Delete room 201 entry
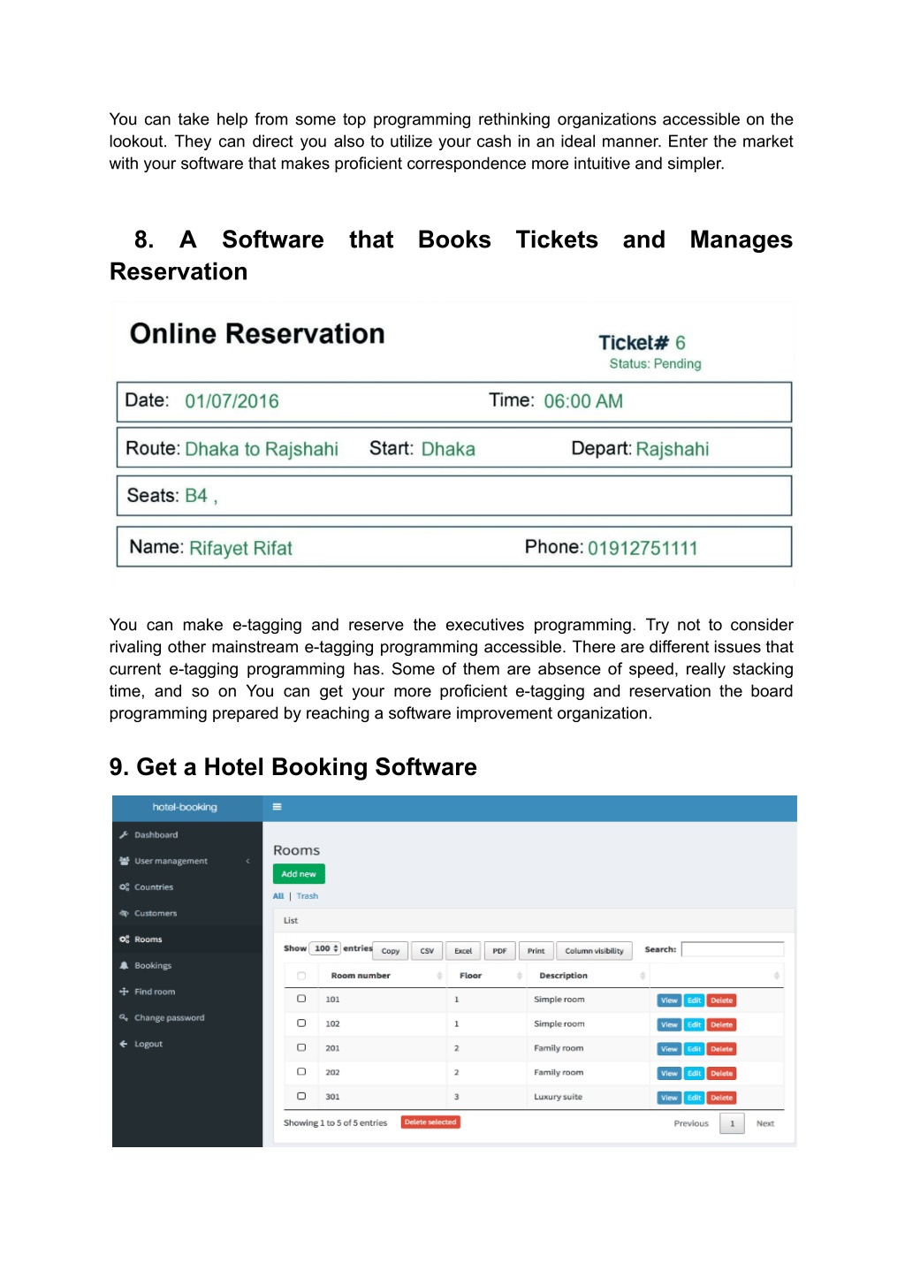Image resolution: width=905 pixels, height=1278 pixels. point(721,1049)
